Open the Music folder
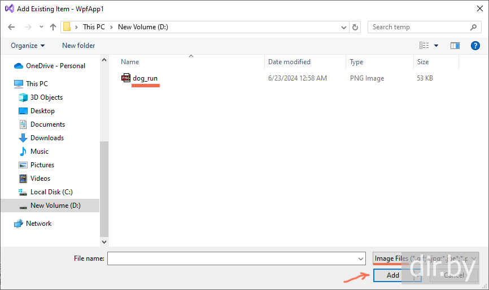Screen dimensions: 489x290 (40, 151)
